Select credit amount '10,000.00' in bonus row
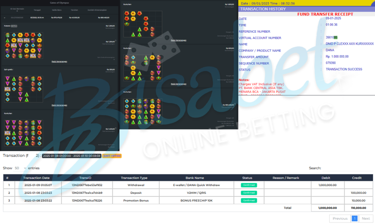 [x=359, y=200]
